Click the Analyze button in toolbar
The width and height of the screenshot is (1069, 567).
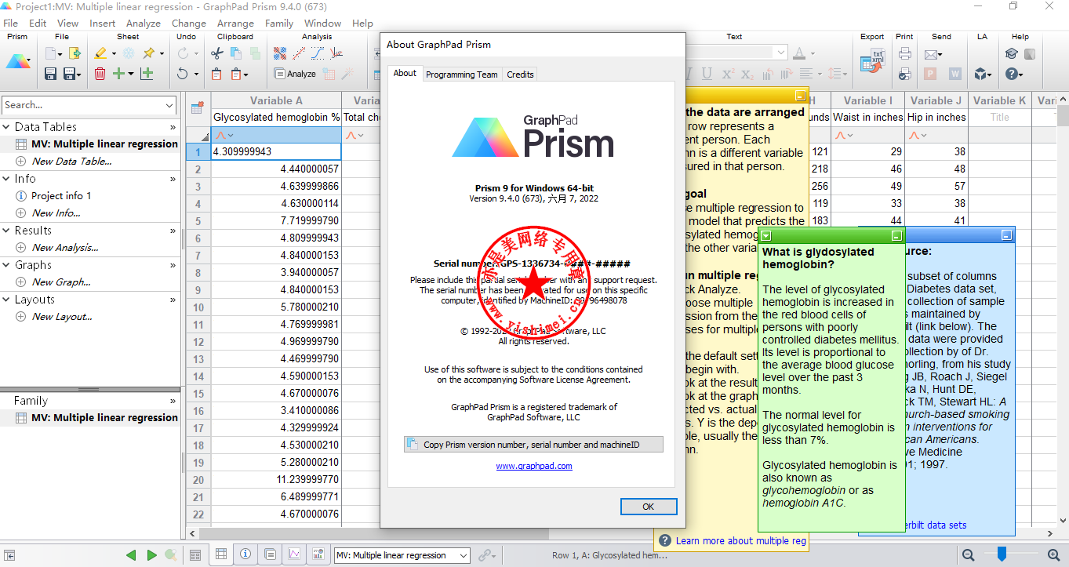[x=295, y=74]
